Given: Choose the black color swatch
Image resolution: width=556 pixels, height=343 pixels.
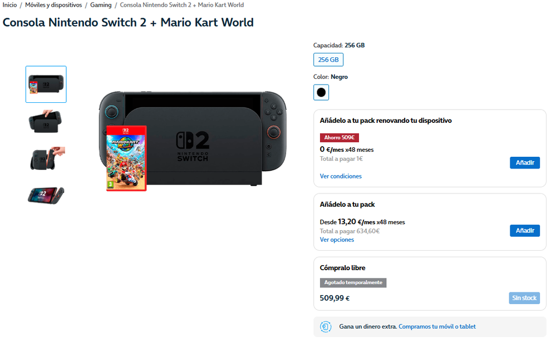Looking at the screenshot, I should point(321,92).
